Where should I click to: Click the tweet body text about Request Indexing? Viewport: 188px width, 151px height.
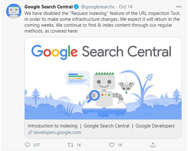pyautogui.click(x=102, y=22)
